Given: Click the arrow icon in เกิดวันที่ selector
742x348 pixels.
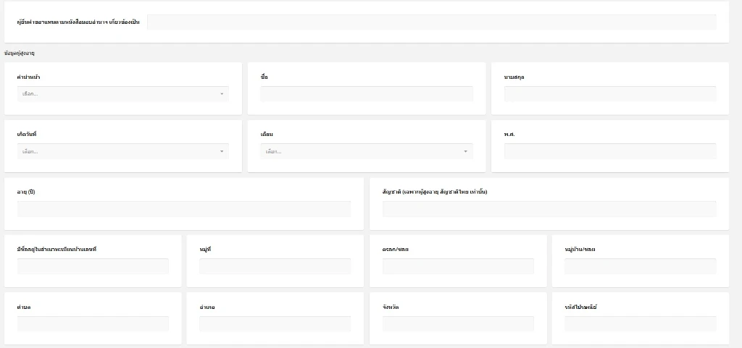Looking at the screenshot, I should click(222, 151).
